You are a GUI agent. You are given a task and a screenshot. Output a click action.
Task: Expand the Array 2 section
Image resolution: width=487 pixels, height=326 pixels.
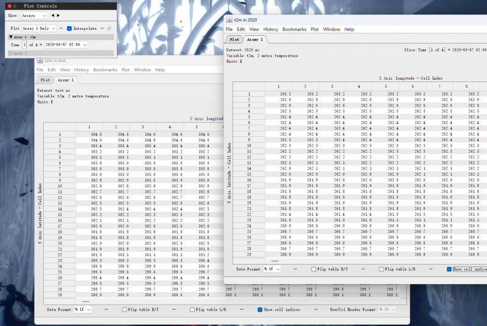(11, 53)
